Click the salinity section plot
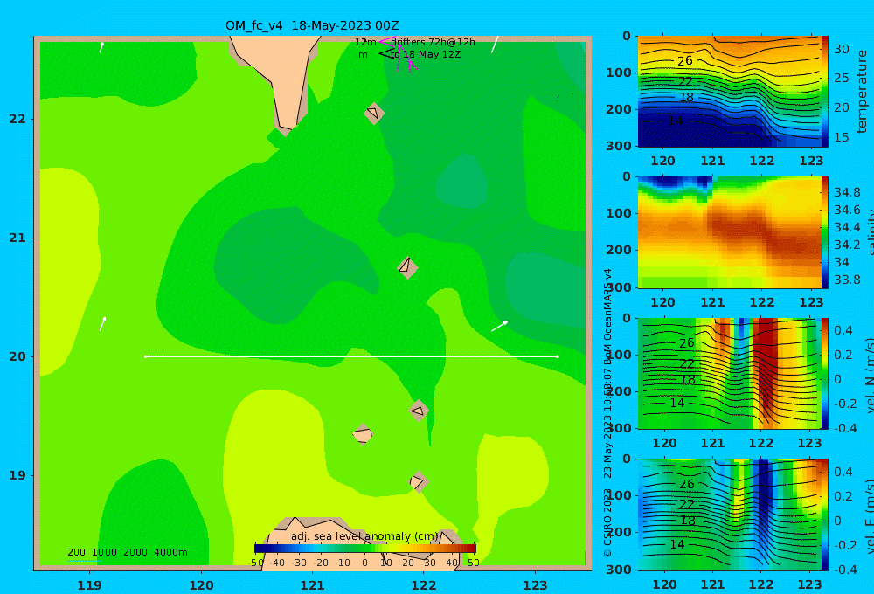Screen dimensions: 874x594 [x=729, y=233]
